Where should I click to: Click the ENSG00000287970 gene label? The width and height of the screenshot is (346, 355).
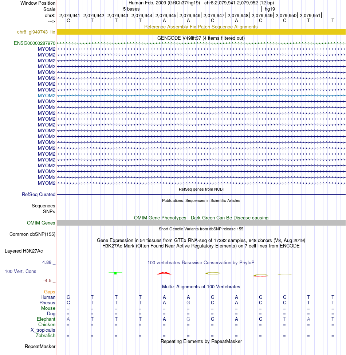pyautogui.click(x=35, y=43)
